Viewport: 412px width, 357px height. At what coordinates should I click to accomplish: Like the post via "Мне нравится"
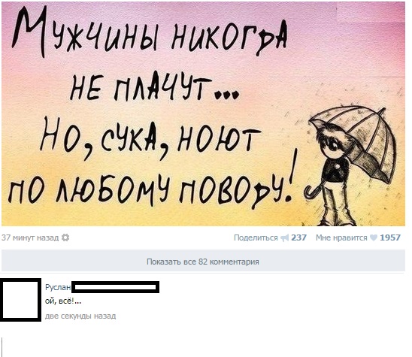point(341,237)
